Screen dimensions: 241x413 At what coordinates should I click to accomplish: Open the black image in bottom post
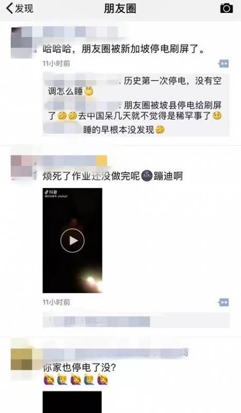point(72,402)
